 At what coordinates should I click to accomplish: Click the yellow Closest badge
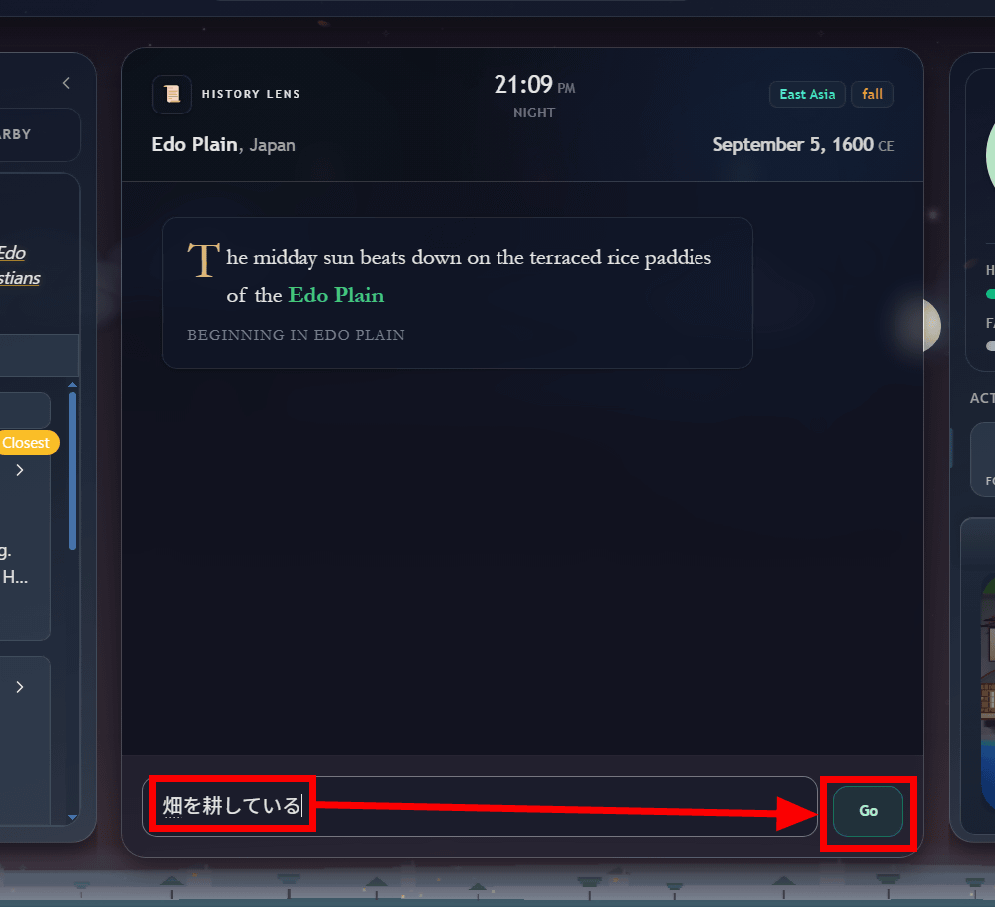[27, 443]
